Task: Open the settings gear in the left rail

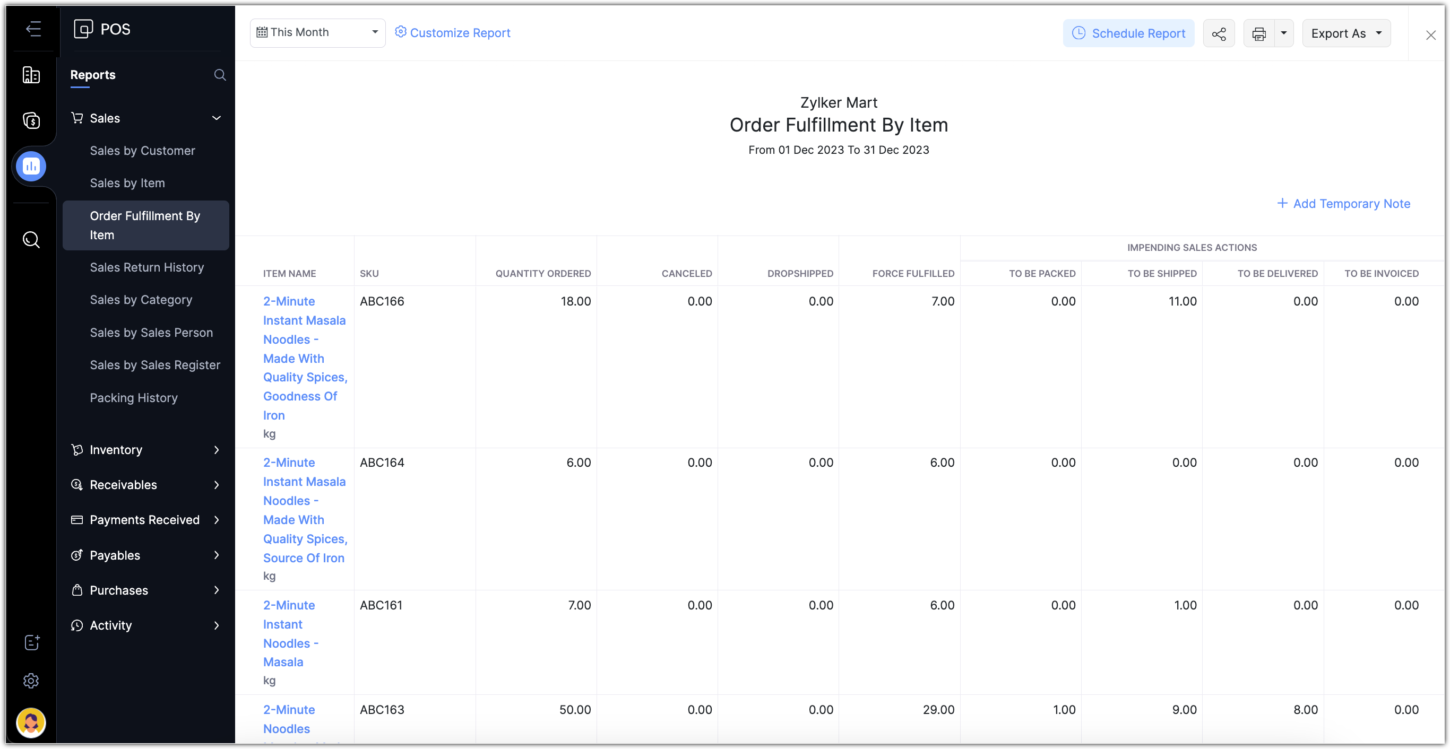Action: (31, 681)
